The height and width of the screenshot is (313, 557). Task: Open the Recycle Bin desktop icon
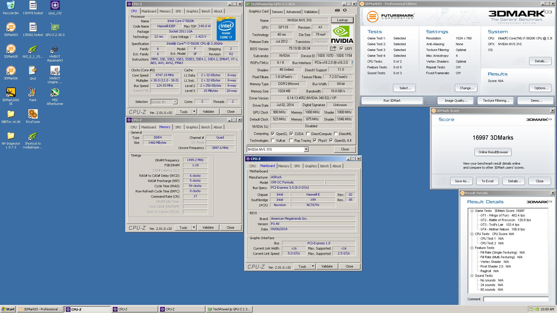(11, 8)
